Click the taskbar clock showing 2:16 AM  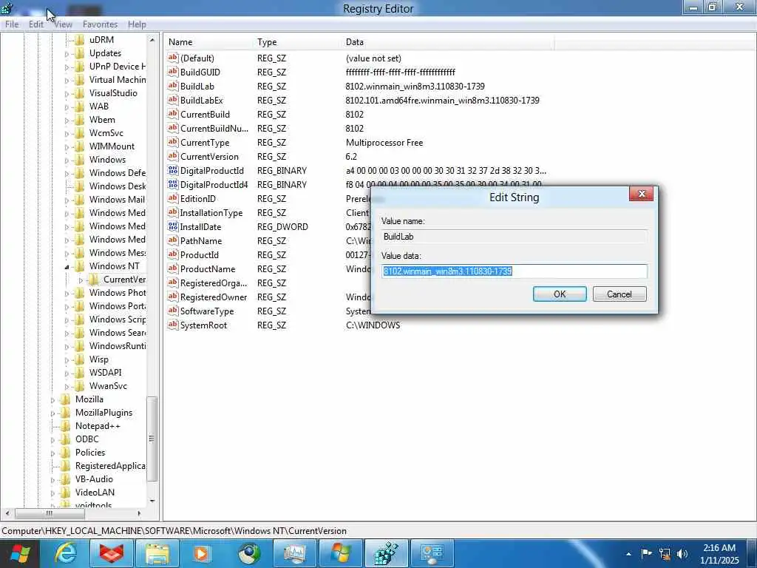click(x=719, y=554)
